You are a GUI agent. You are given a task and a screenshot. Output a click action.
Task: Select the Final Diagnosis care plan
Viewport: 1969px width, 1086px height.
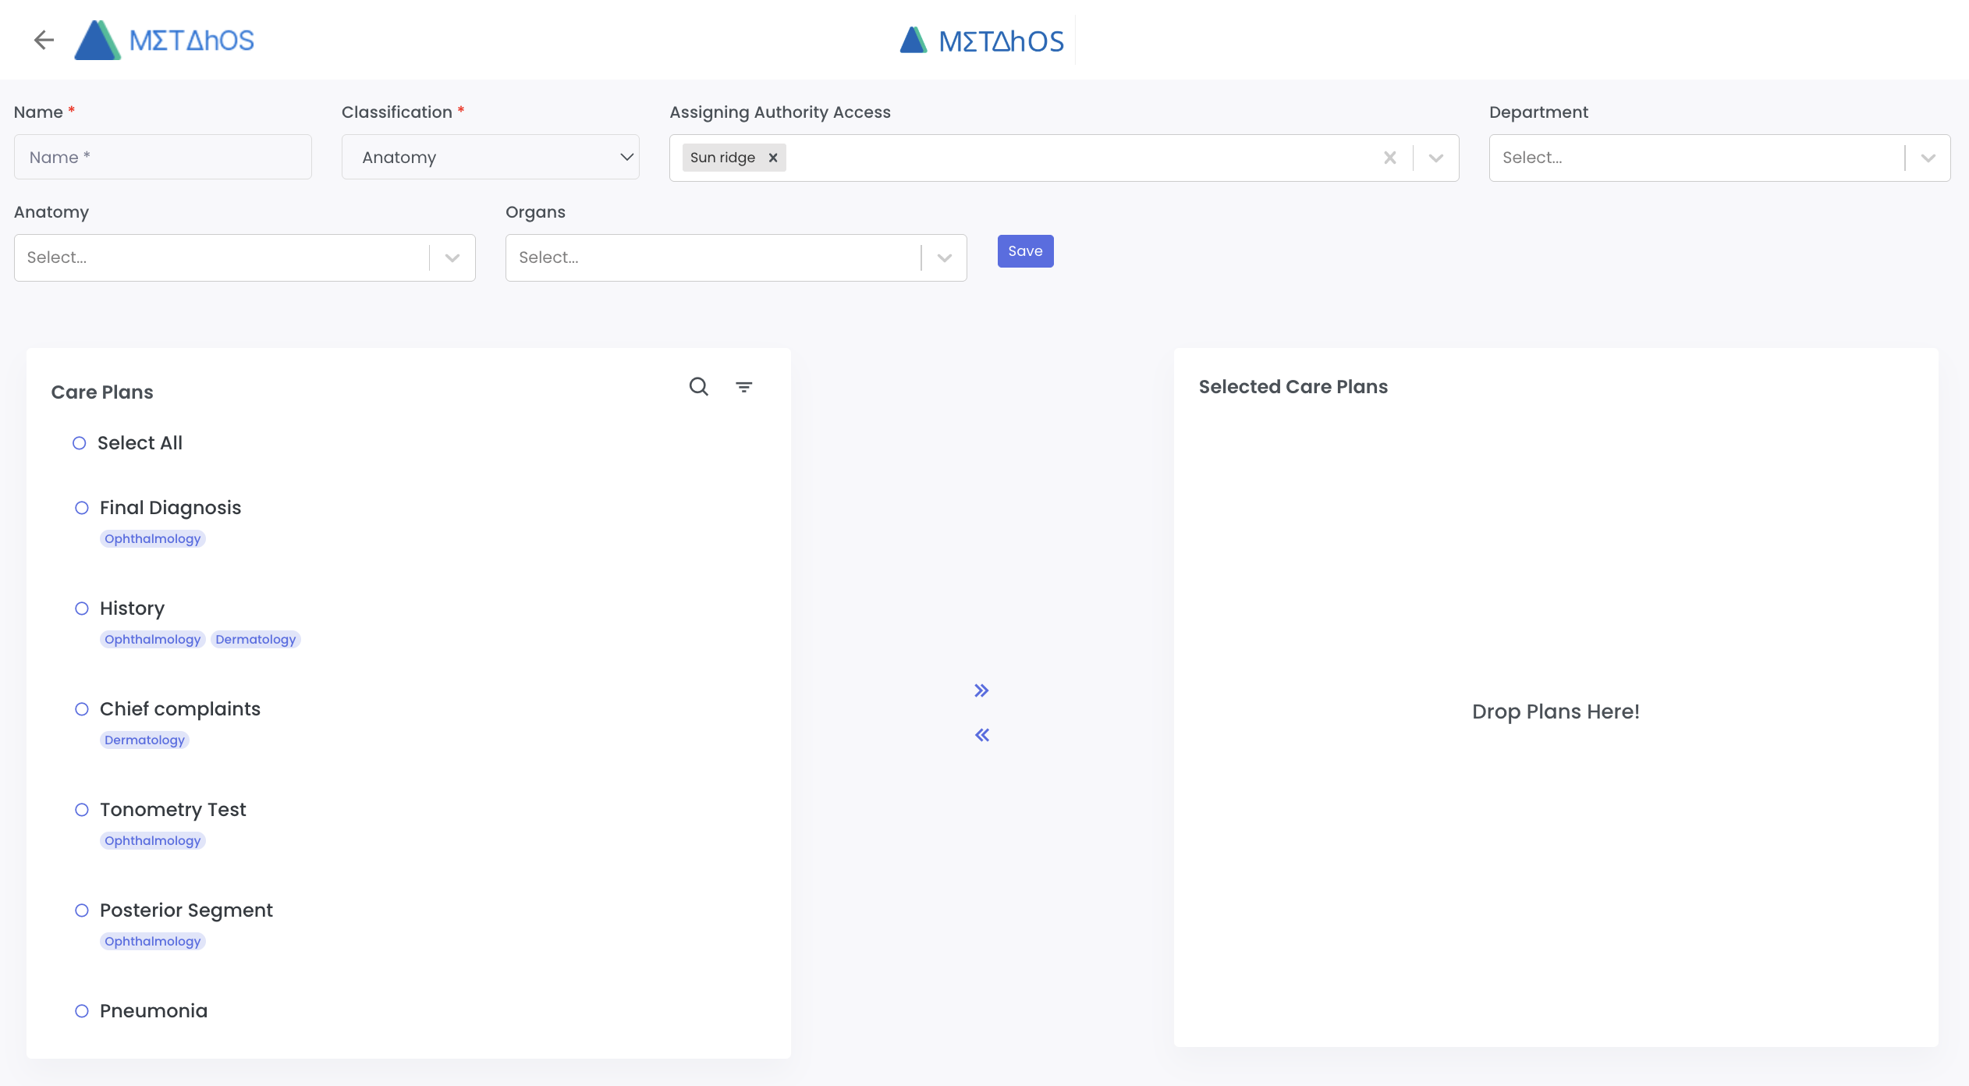82,508
